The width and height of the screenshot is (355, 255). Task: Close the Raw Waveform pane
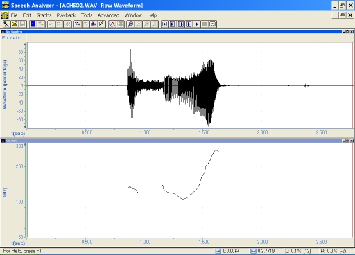coord(352,32)
